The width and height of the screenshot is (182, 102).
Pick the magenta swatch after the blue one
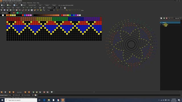tap(27, 15)
